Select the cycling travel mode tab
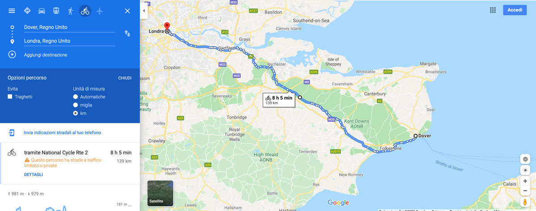536x211 pixels. 85,11
